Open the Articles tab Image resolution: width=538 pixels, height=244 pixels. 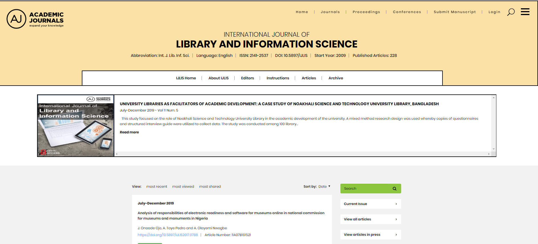309,78
